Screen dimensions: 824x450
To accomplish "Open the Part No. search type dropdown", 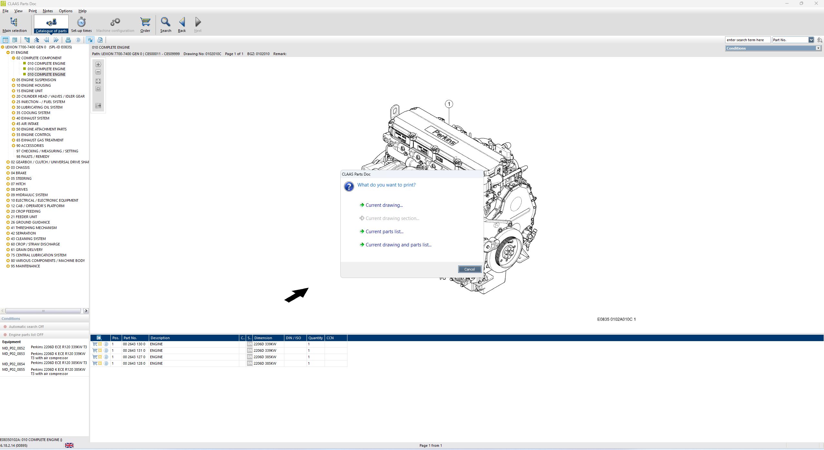I will click(811, 40).
